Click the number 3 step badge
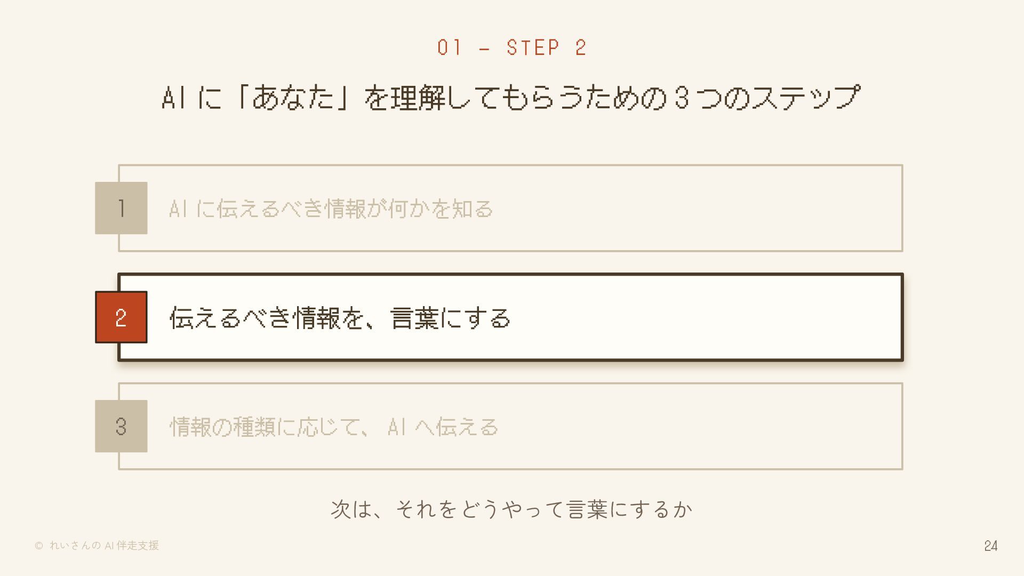 coord(121,426)
